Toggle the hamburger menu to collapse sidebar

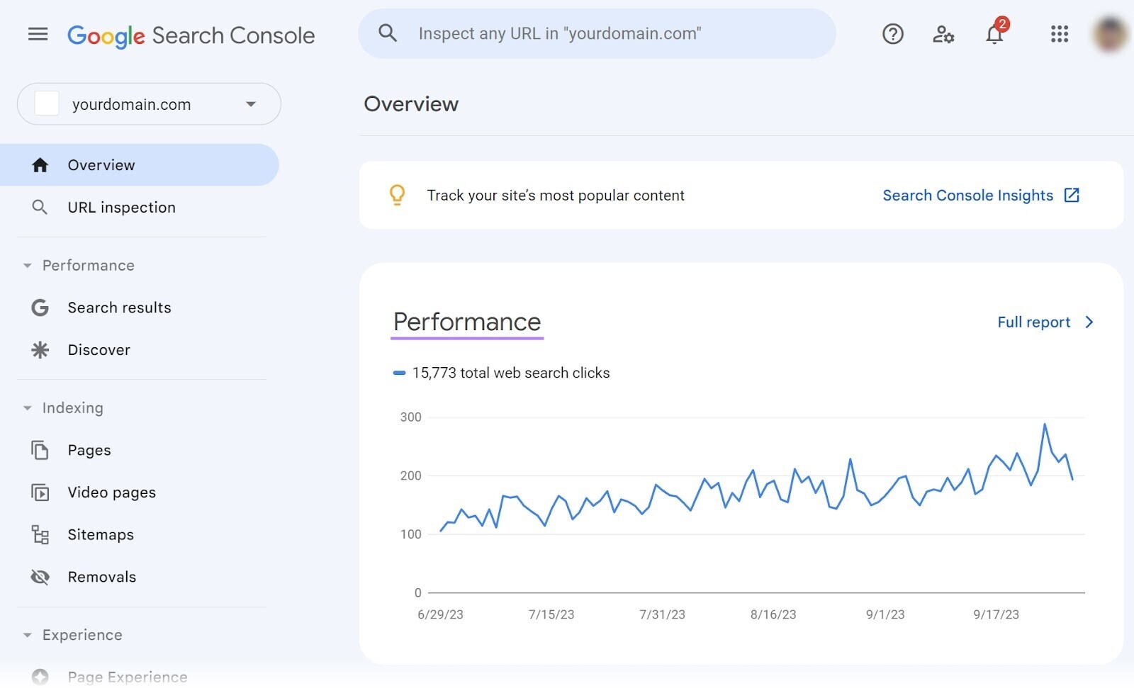(x=38, y=34)
